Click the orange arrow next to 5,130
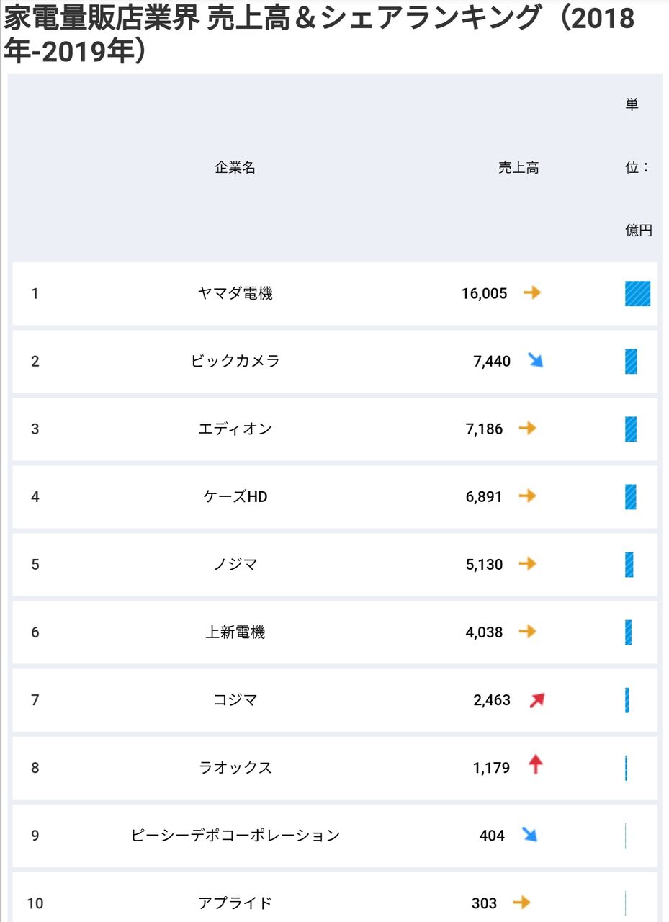The height and width of the screenshot is (922, 669). (x=528, y=564)
